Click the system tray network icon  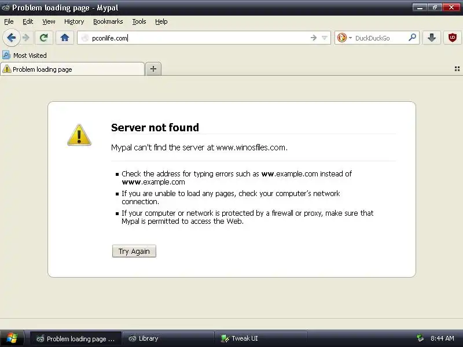(x=420, y=338)
